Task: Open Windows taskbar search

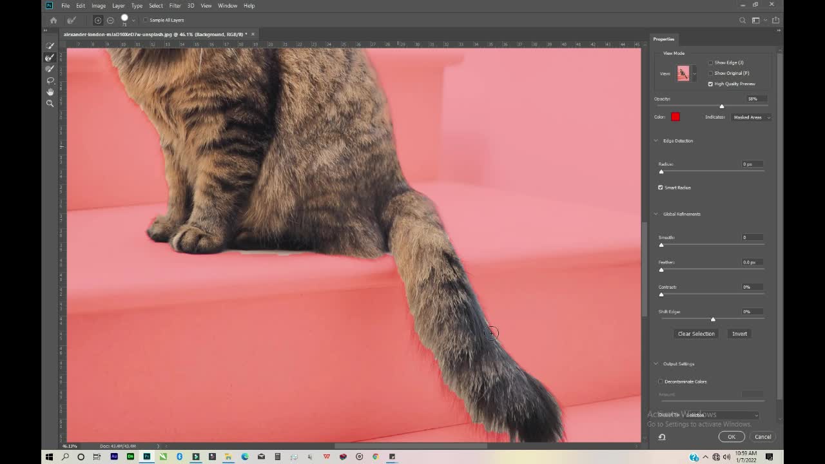Action: pos(65,457)
